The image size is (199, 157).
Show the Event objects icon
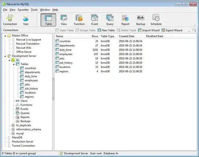(95, 20)
